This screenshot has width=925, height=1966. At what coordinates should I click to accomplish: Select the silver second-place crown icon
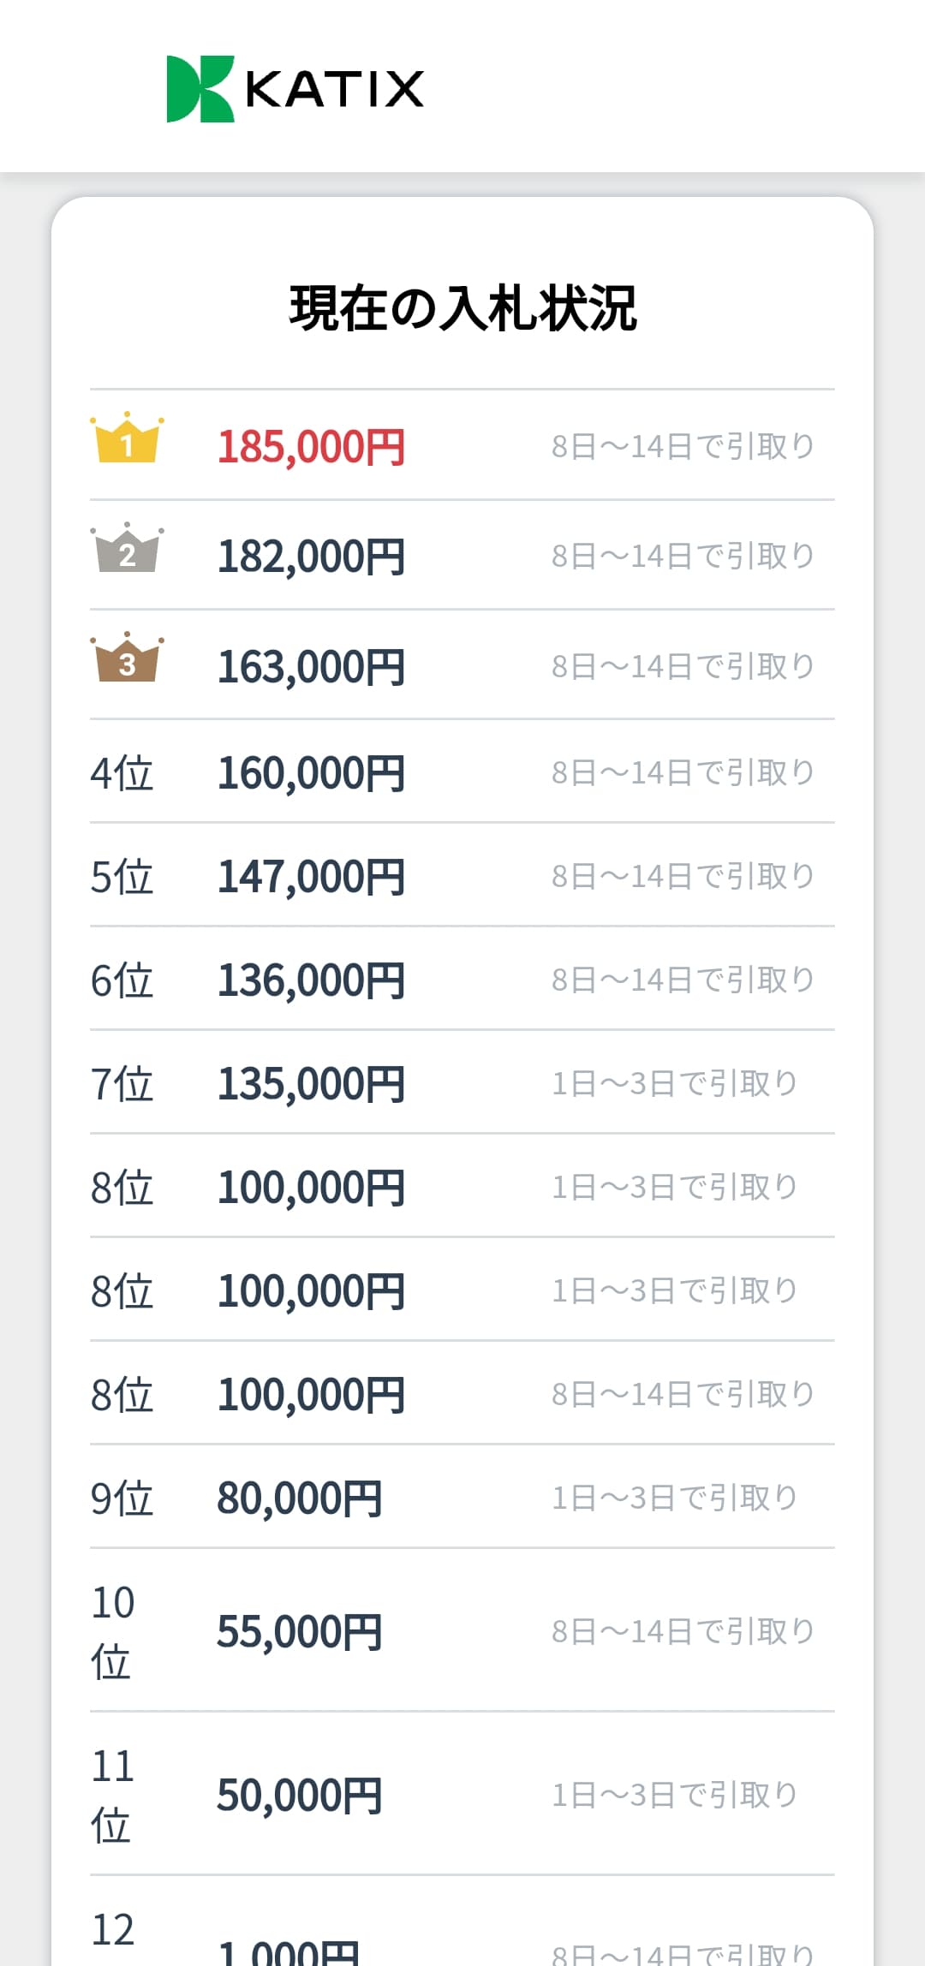(127, 547)
